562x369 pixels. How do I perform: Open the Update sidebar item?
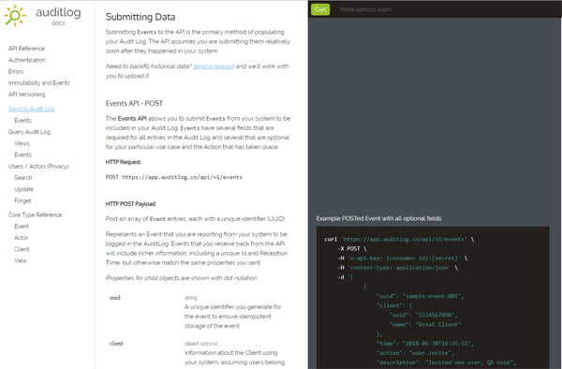(23, 189)
